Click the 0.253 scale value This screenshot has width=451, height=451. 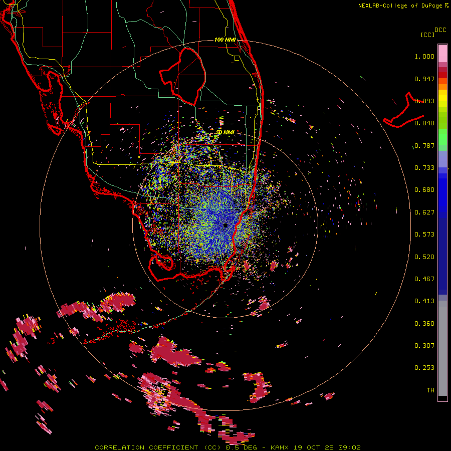(424, 368)
